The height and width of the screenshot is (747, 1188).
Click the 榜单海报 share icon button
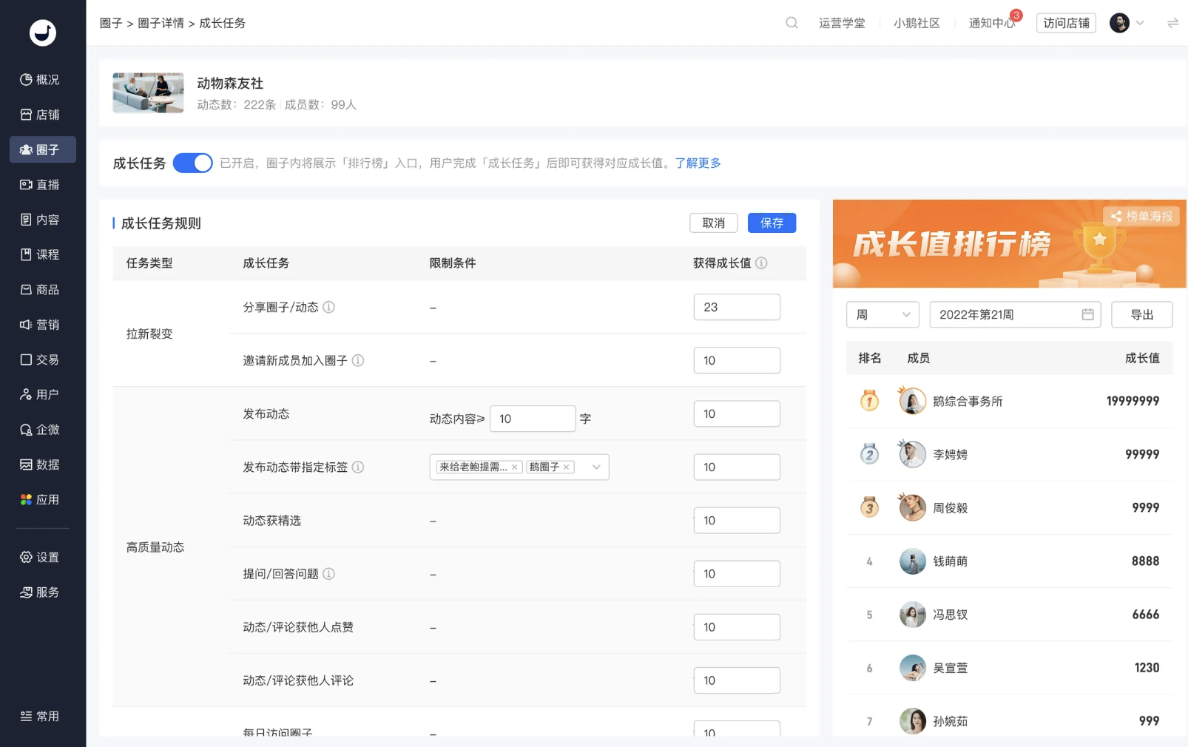(1142, 217)
